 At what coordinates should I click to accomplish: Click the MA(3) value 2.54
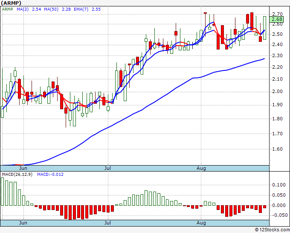36,9
